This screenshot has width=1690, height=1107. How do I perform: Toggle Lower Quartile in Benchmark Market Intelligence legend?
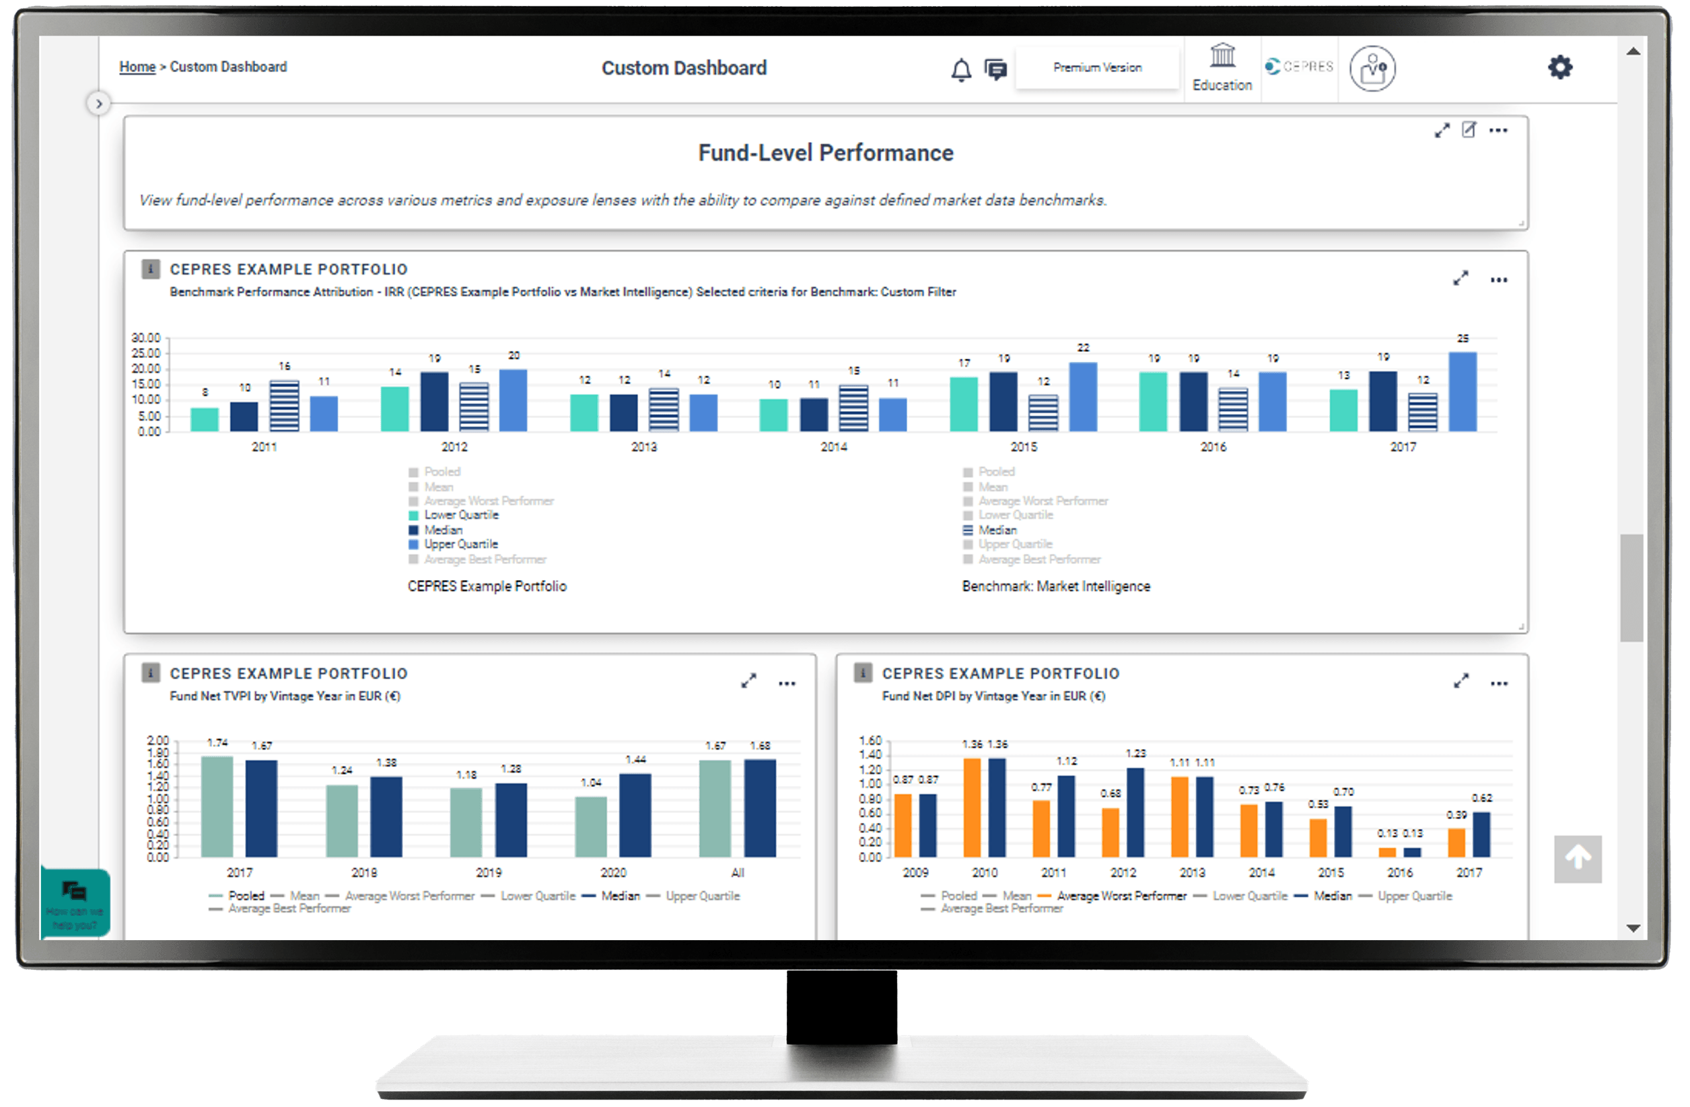(x=1008, y=515)
